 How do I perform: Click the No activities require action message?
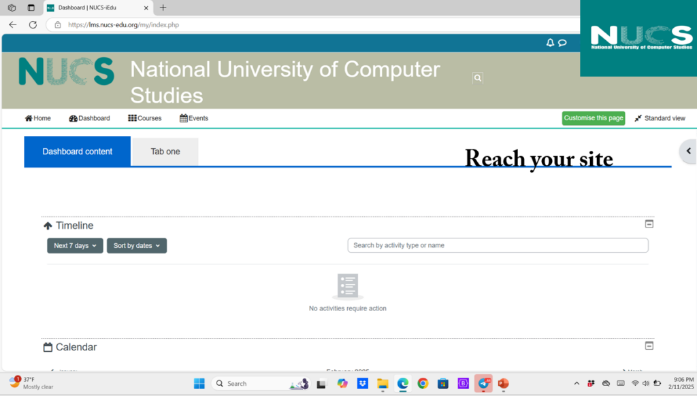pos(348,308)
